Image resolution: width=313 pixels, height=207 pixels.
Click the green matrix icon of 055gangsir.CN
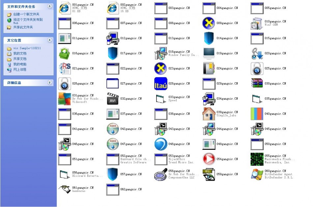pos(257,159)
